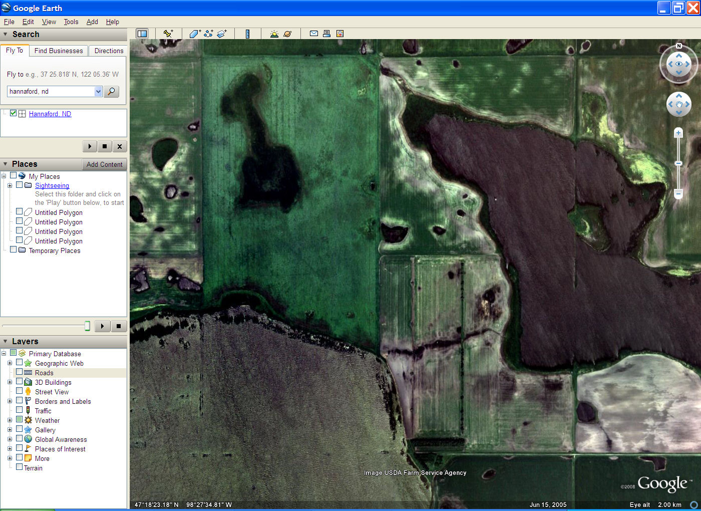701x511 pixels.
Task: Collapse the Places panel triangle
Action: click(x=6, y=164)
